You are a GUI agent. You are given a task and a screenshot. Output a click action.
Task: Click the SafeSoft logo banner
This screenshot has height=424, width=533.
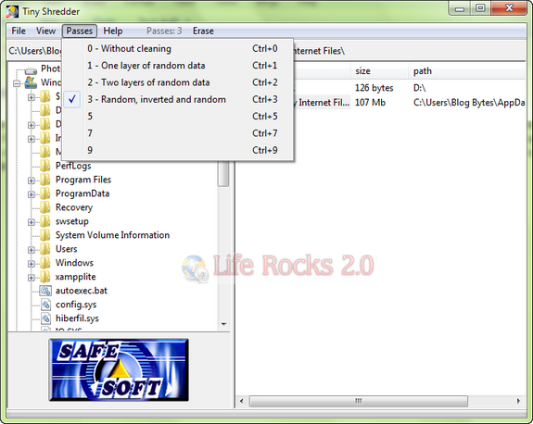(119, 369)
